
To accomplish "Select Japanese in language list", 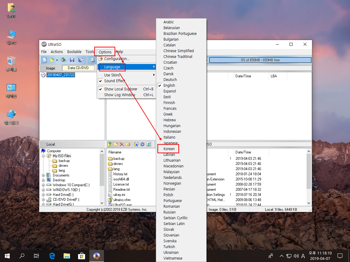I will coord(181,143).
